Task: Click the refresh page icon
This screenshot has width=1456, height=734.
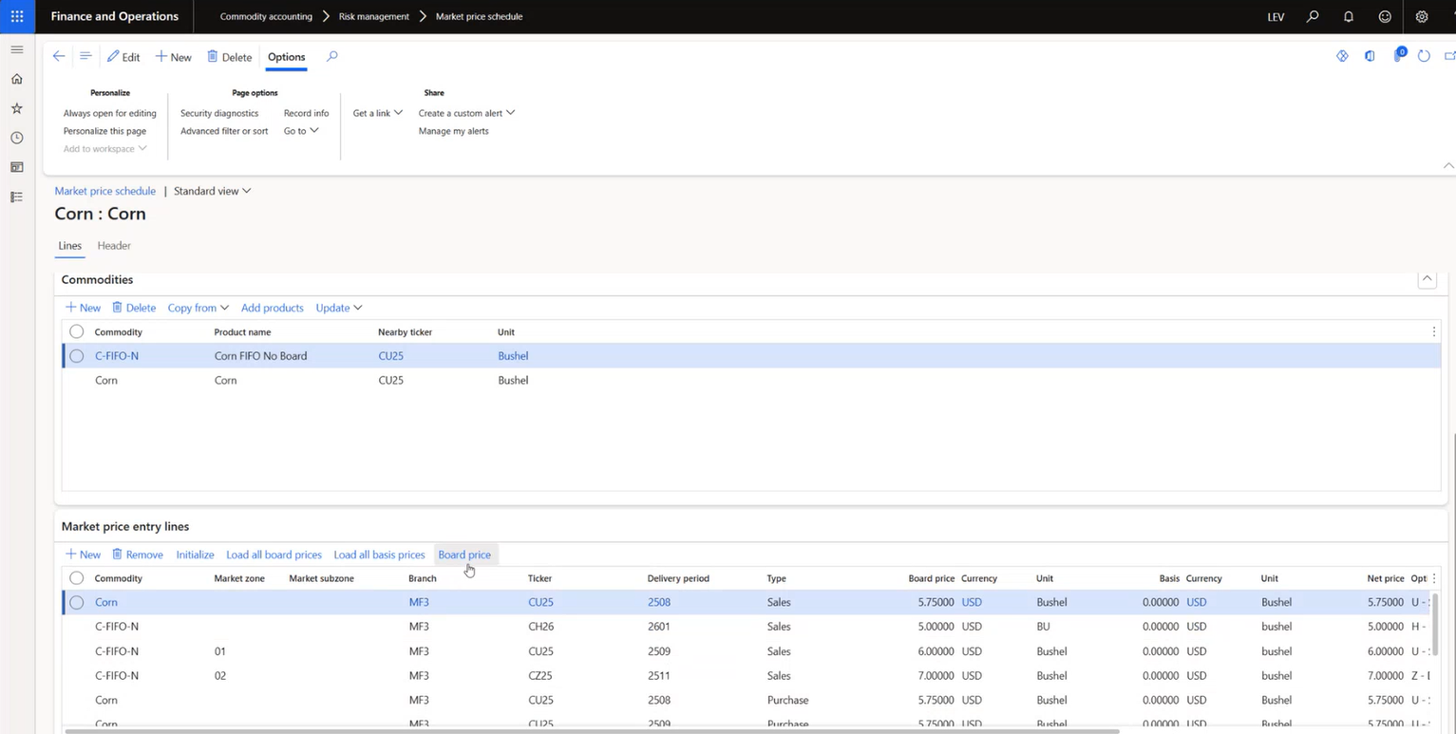Action: 1424,56
